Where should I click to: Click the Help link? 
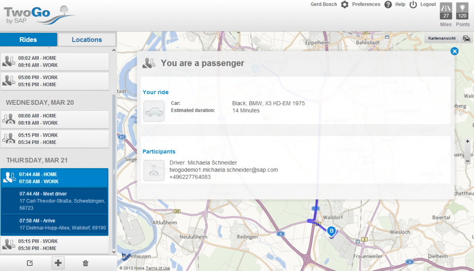400,4
